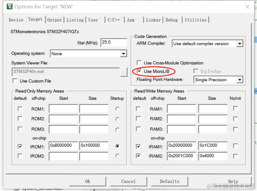This screenshot has height=191, width=257.
Task: Toggle the Use MicroLIB checkbox
Action: 139,71
